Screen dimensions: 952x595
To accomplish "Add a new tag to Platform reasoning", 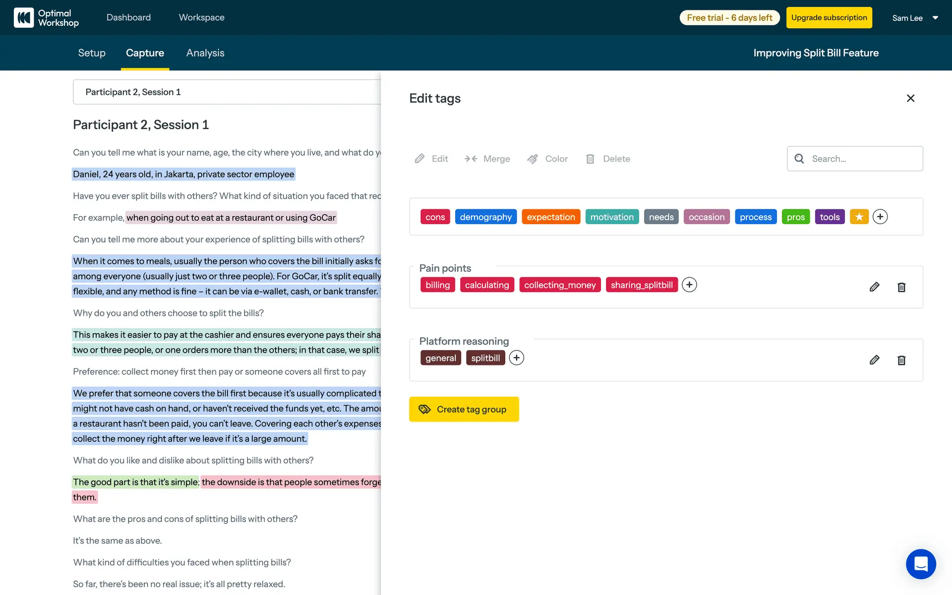I will 516,358.
